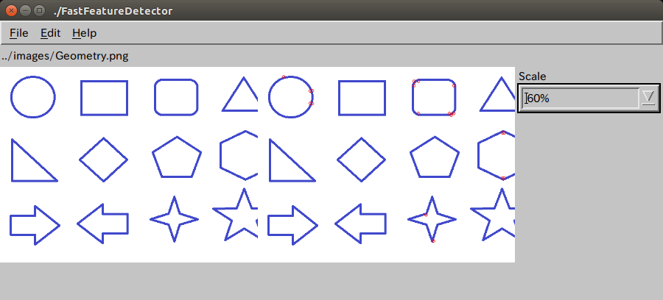Click into the 60% scale field
This screenshot has width=663, height=300.
580,99
